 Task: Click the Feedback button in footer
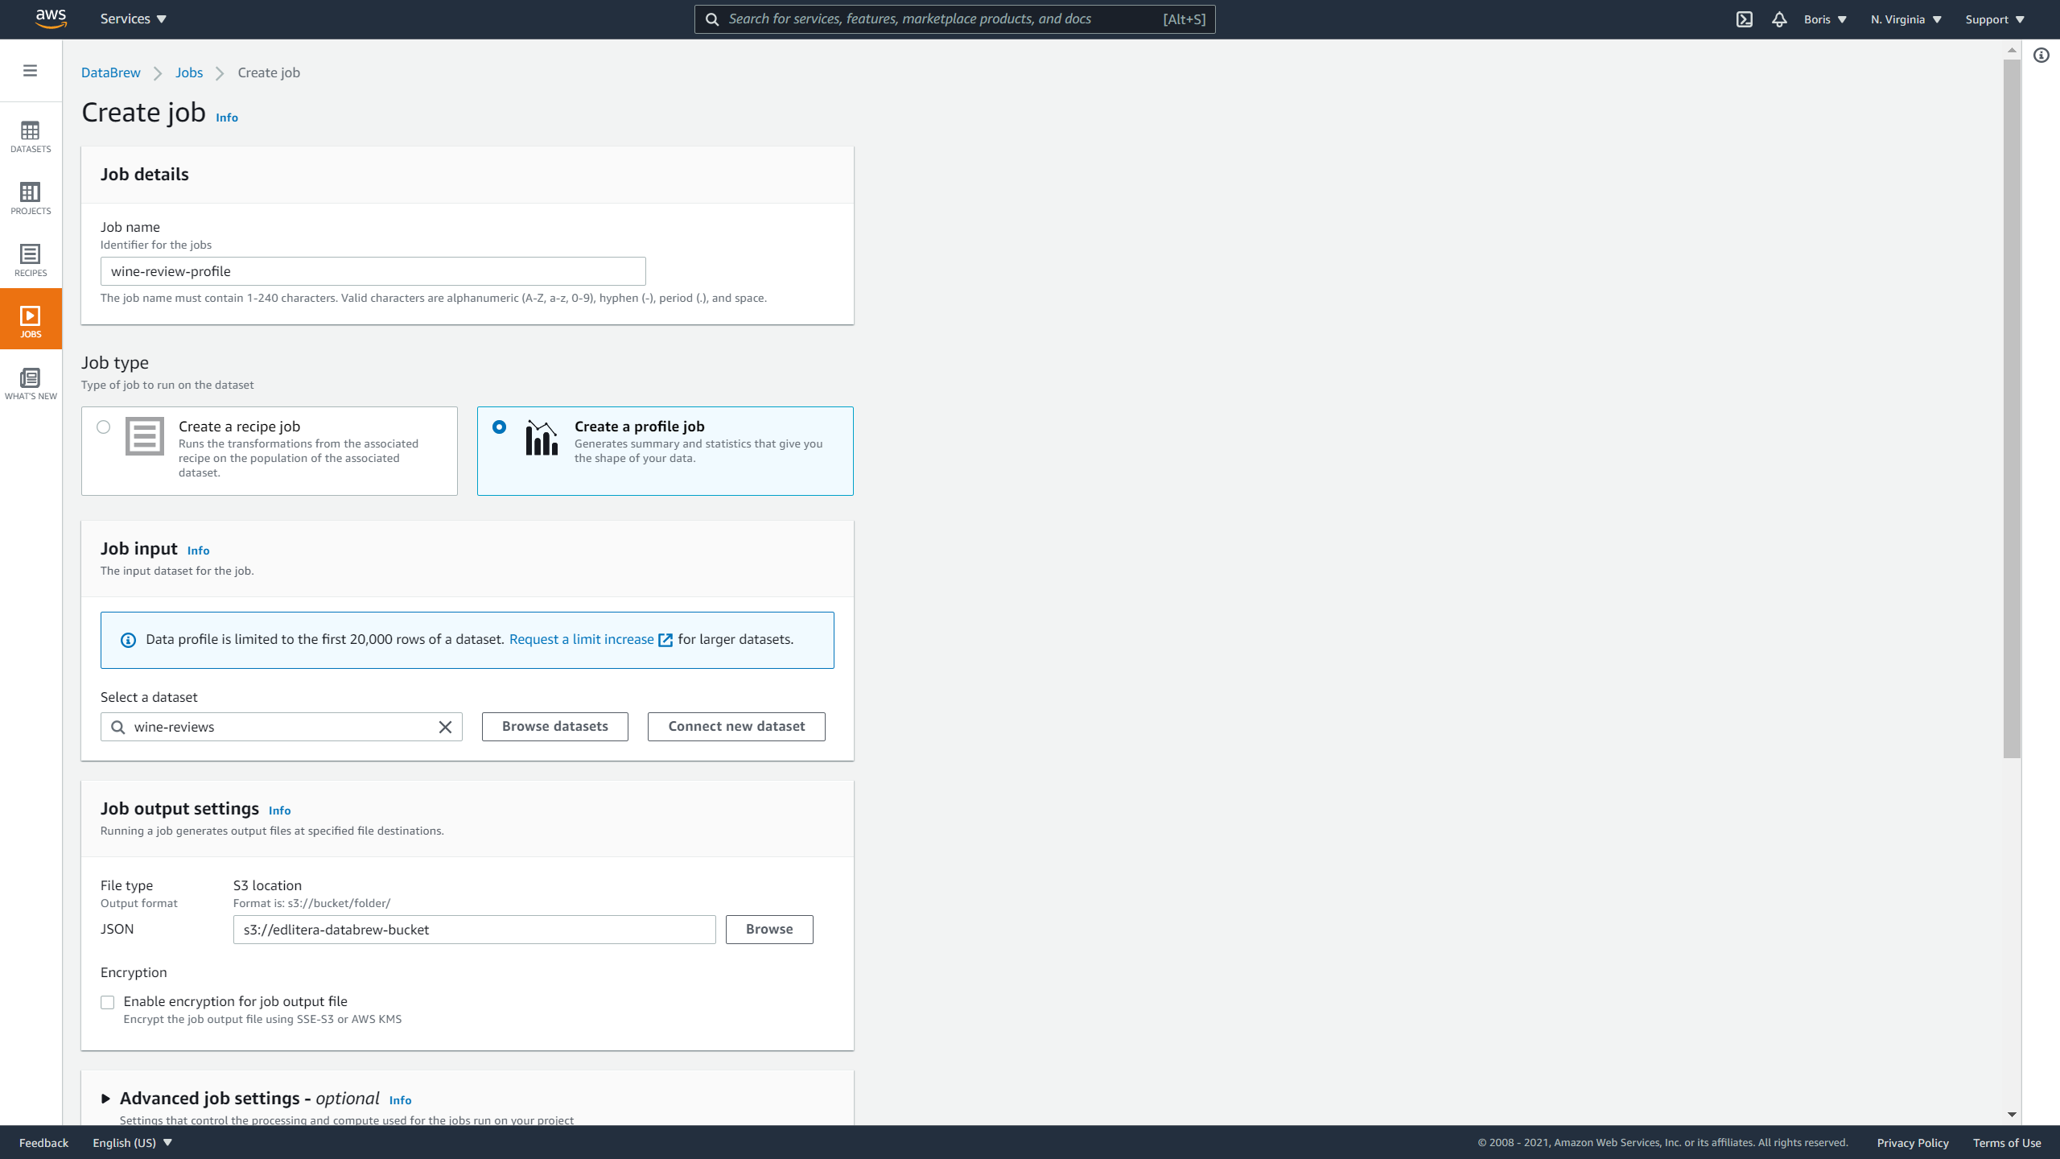(x=44, y=1143)
